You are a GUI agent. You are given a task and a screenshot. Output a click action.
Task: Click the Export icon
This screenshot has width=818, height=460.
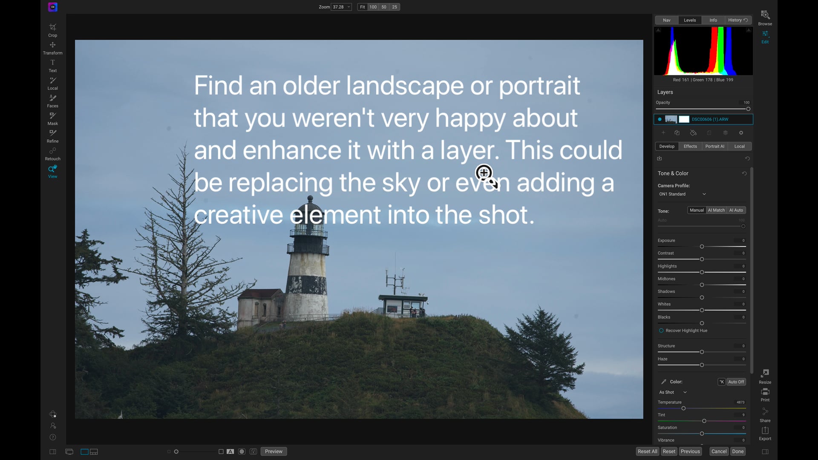coord(765,433)
